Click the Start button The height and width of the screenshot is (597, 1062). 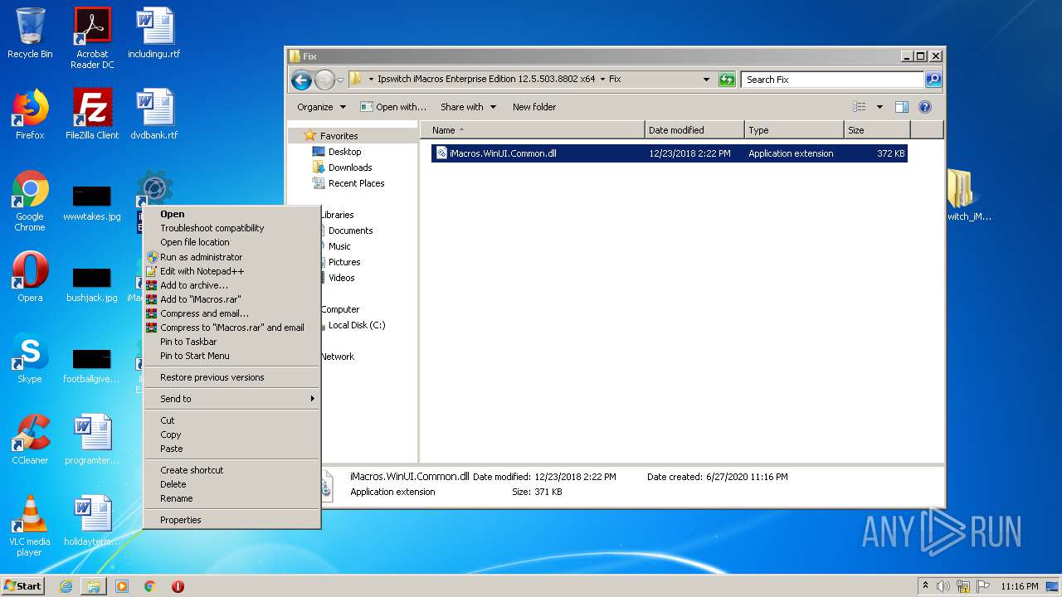23,586
